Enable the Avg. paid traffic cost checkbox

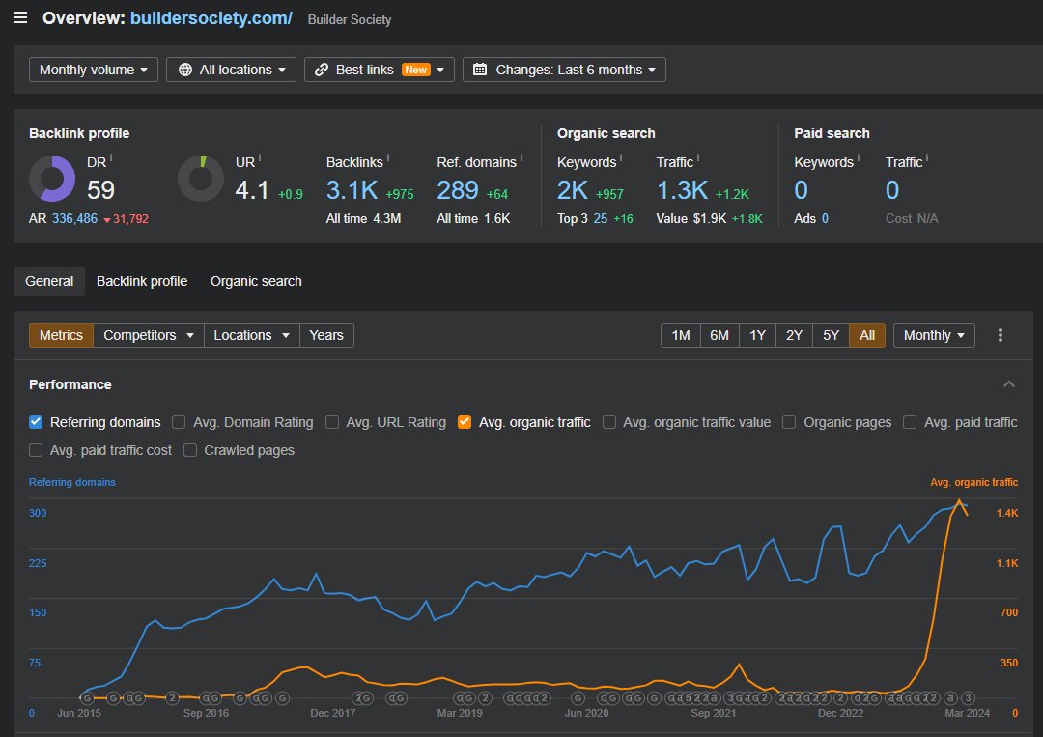(x=36, y=450)
